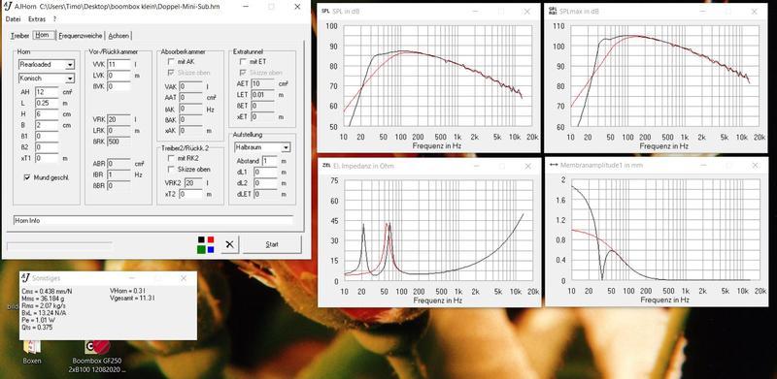
Task: Open the Boombox GF250 desktop file icon
Action: point(97,347)
